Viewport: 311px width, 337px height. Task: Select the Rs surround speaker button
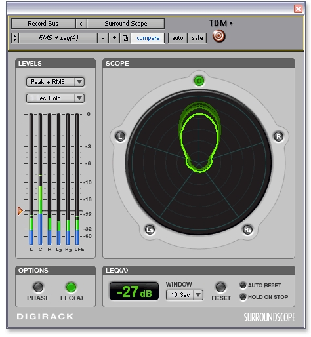[x=248, y=229]
